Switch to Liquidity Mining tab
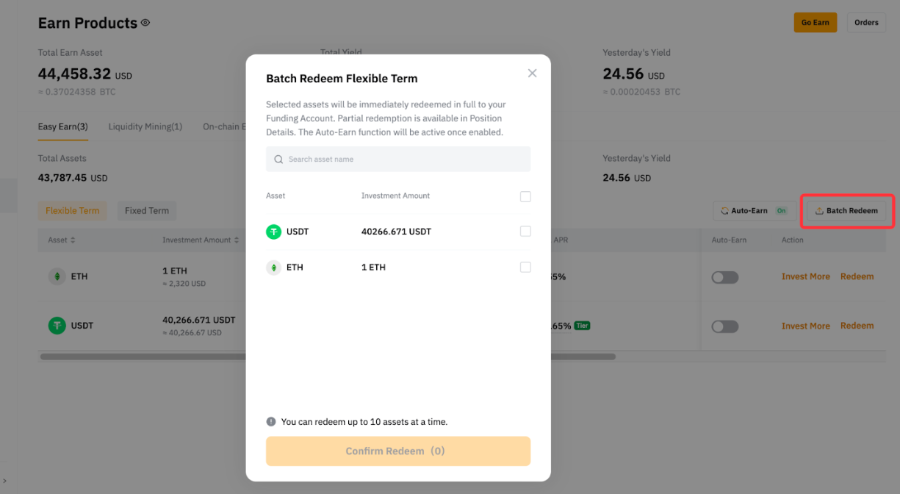Screen dimensions: 900x494 coord(145,126)
